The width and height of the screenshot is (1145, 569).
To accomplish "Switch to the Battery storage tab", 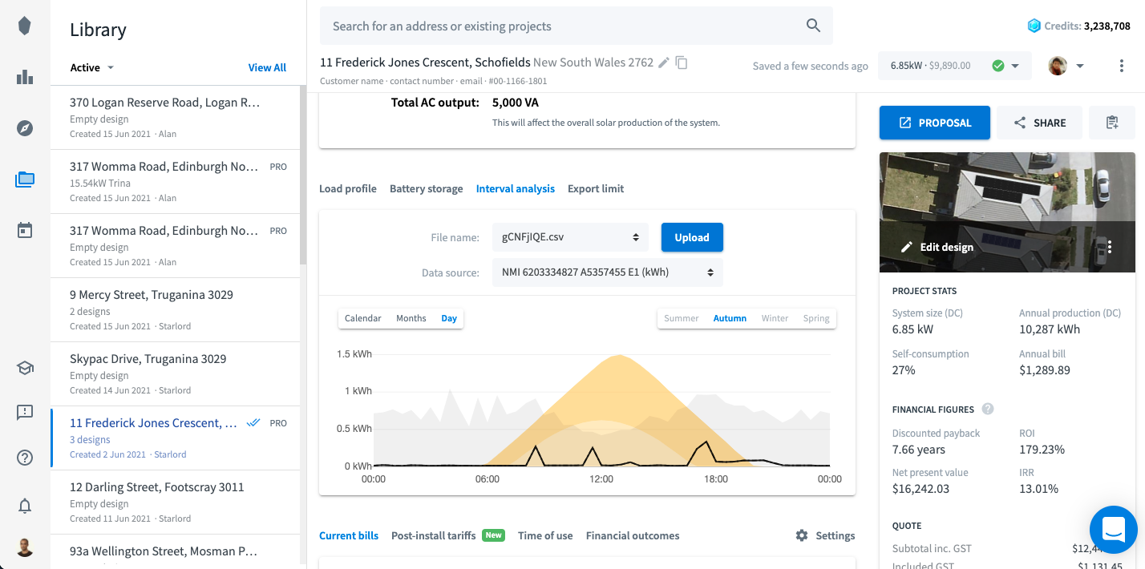I will [x=426, y=188].
